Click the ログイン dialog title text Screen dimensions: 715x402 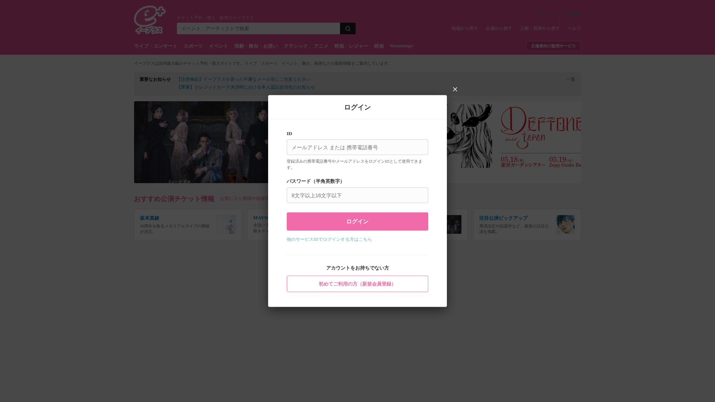click(x=357, y=107)
